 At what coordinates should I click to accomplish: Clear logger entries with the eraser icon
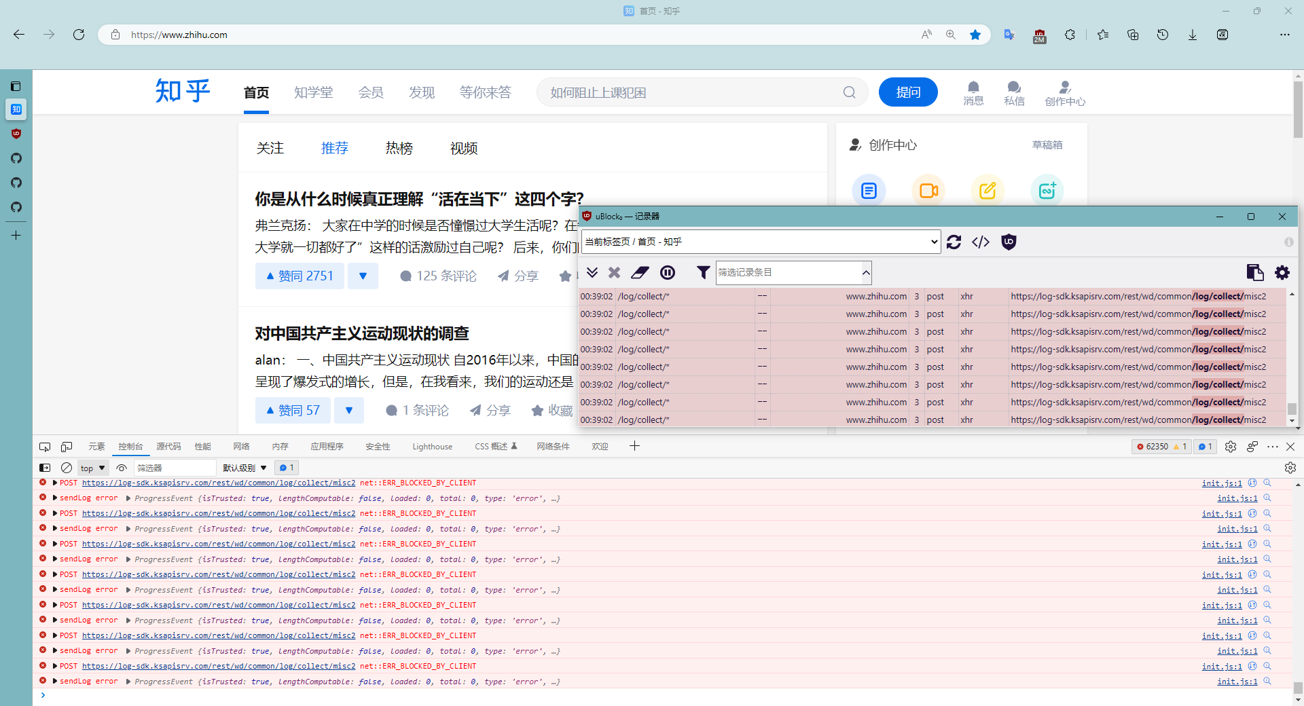[640, 272]
